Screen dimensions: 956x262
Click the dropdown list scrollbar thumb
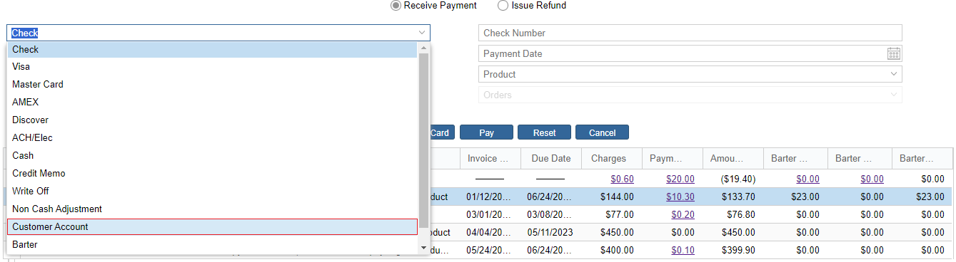click(x=423, y=140)
